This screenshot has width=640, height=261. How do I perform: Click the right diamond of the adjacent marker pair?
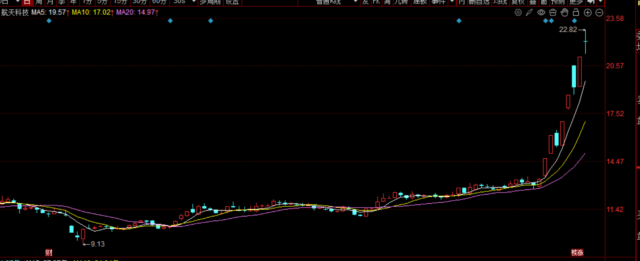551,21
